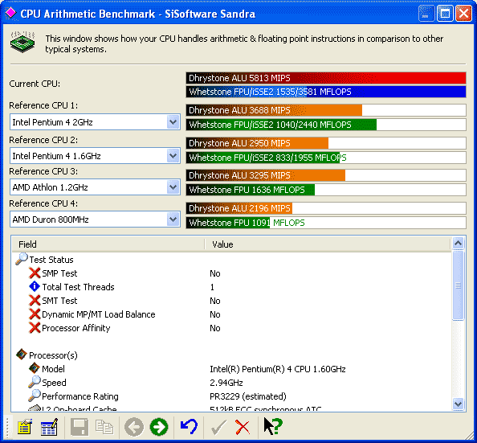Click the CPU chip icon beside description
Viewport: 477px width, 443px height.
[22, 42]
